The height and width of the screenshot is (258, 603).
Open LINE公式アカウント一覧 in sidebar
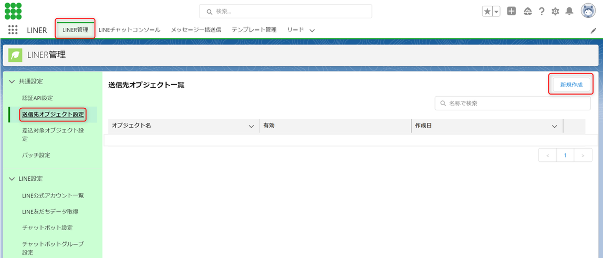[x=53, y=195]
